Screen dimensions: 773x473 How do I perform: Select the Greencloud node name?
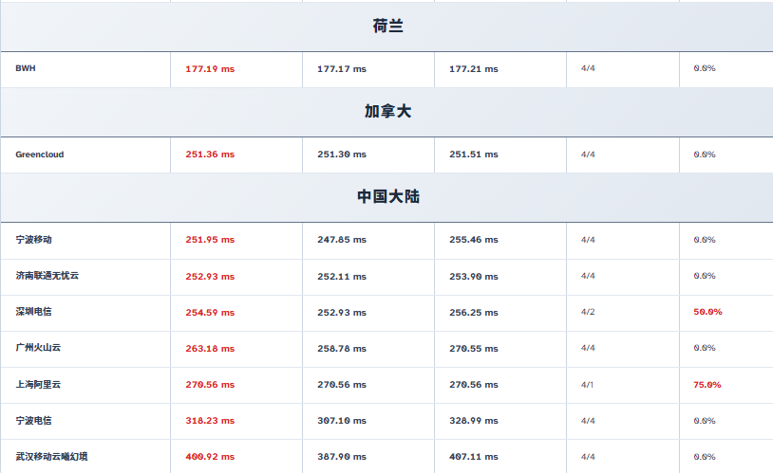(40, 155)
